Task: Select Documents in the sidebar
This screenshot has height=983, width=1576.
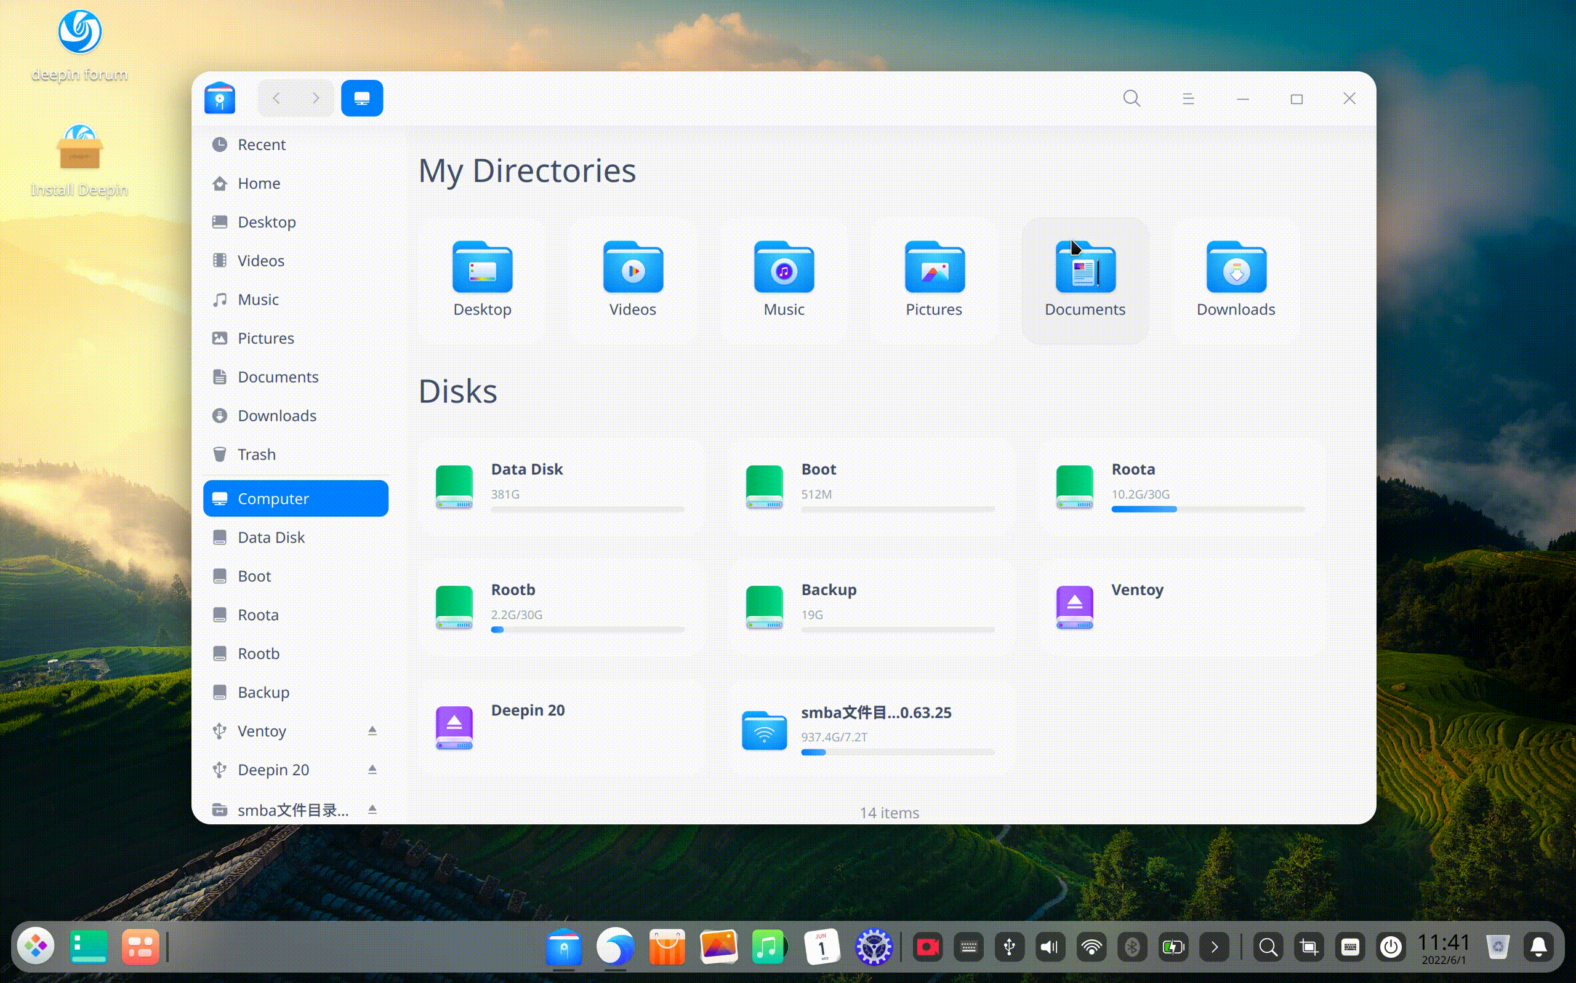Action: (x=295, y=376)
